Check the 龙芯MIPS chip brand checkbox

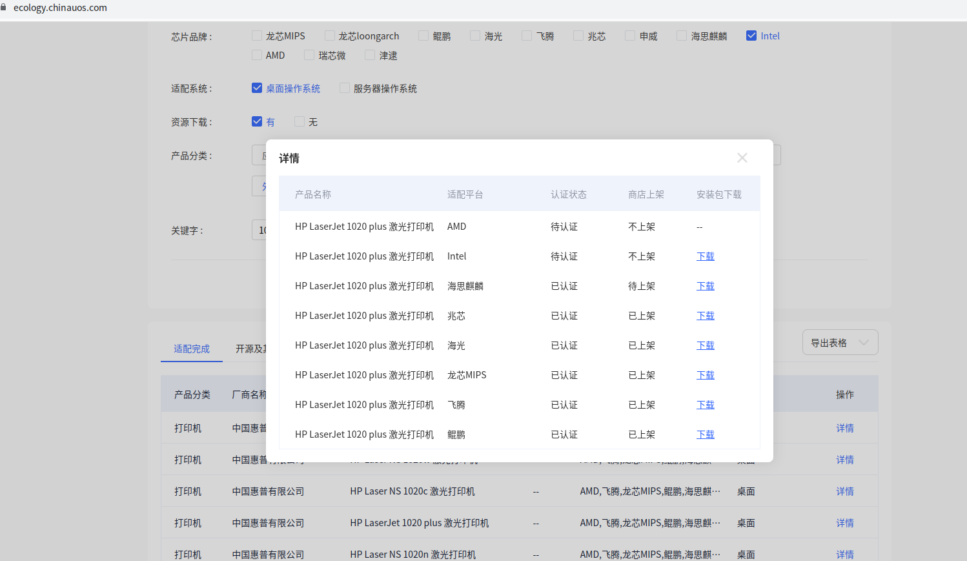click(x=257, y=36)
